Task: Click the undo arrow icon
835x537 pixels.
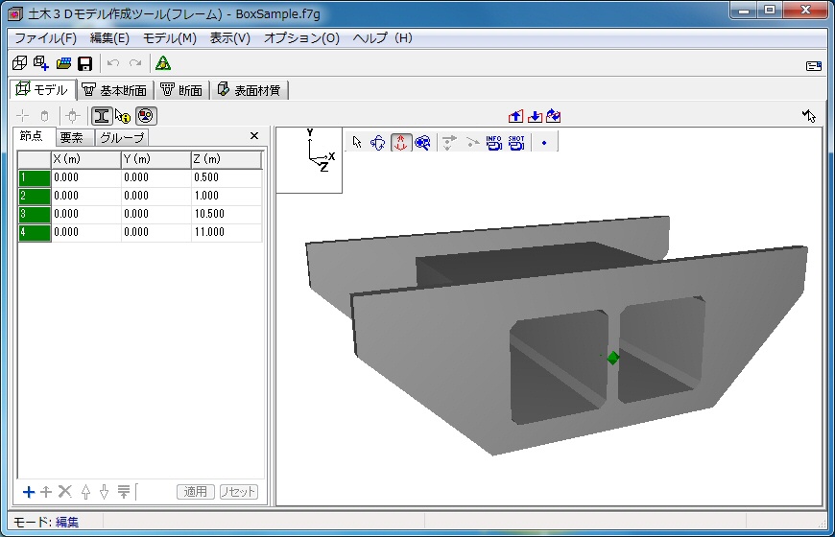Action: tap(113, 63)
